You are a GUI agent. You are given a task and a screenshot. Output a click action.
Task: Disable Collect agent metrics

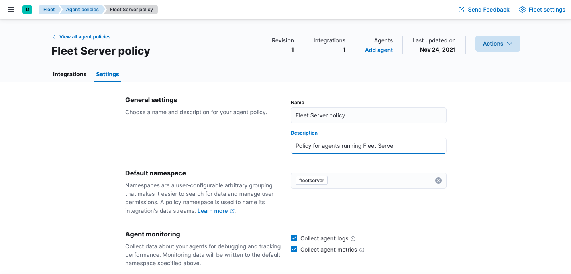point(294,249)
